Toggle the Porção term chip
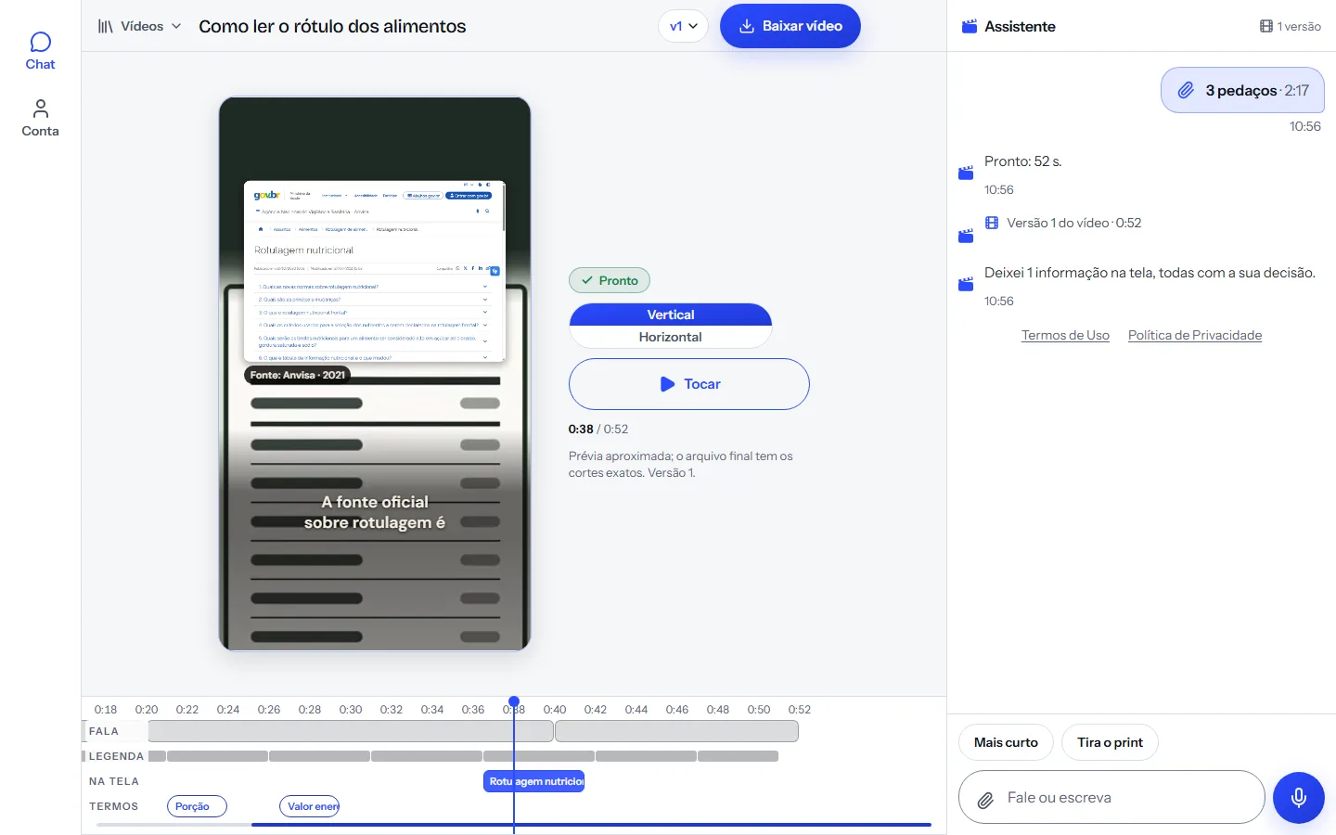 click(197, 806)
